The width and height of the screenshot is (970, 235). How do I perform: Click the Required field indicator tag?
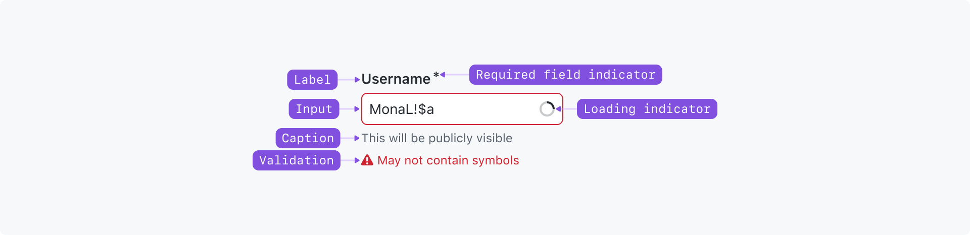565,75
